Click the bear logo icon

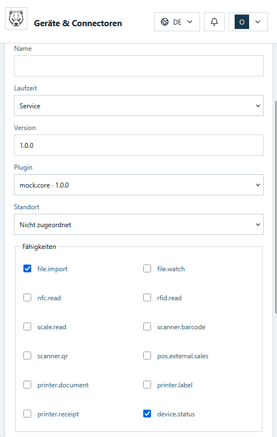click(x=16, y=18)
